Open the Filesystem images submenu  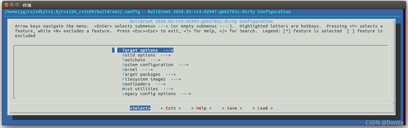tap(151, 79)
